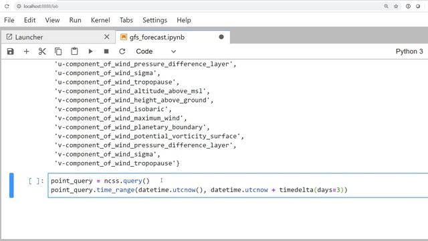
Task: Close the Launcher tab
Action: pos(107,37)
